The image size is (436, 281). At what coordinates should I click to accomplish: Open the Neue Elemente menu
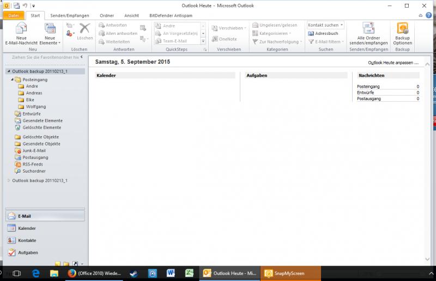(x=50, y=34)
